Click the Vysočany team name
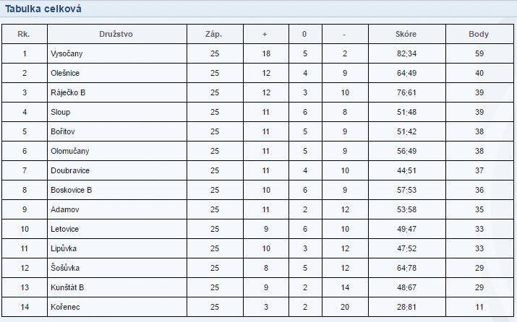Image resolution: width=517 pixels, height=322 pixels. click(x=67, y=53)
